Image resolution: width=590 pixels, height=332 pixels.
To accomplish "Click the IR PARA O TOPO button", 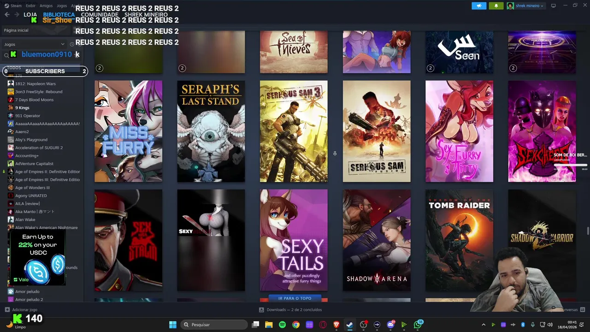I will click(x=294, y=298).
